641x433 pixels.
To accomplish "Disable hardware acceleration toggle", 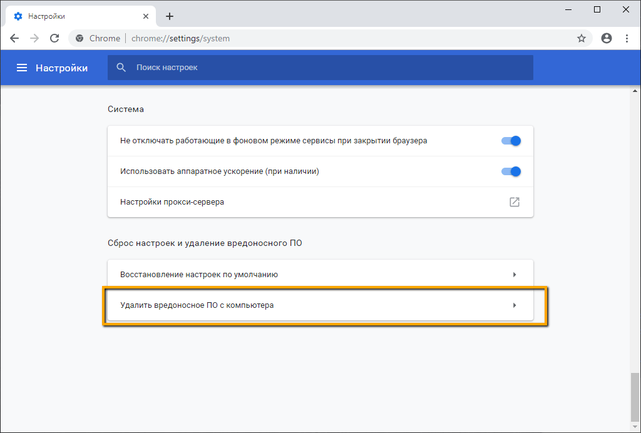I will (x=511, y=171).
